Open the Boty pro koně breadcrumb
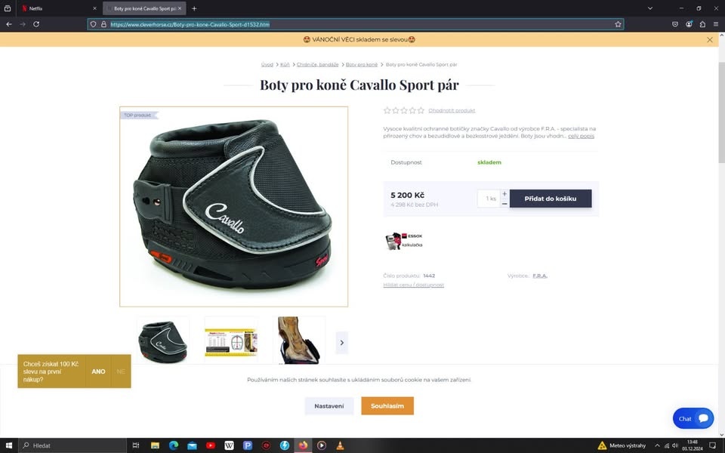Viewport: 725px width, 453px height. (362, 65)
